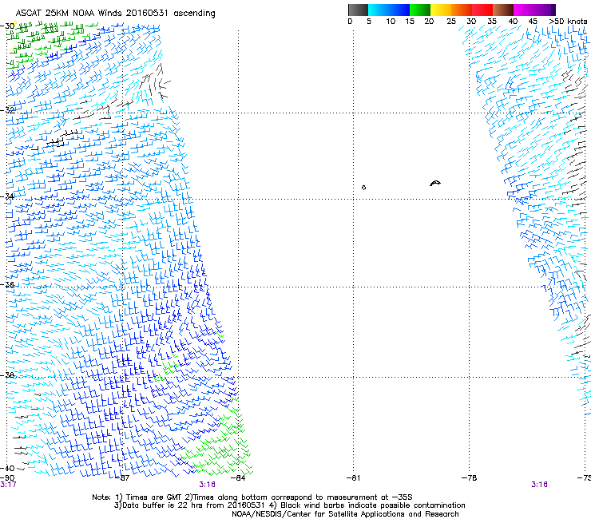
Task: Click the -90 longitude axis label
Action: click(7, 477)
